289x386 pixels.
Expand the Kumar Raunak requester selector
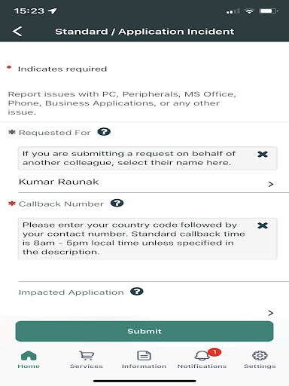pos(154,182)
